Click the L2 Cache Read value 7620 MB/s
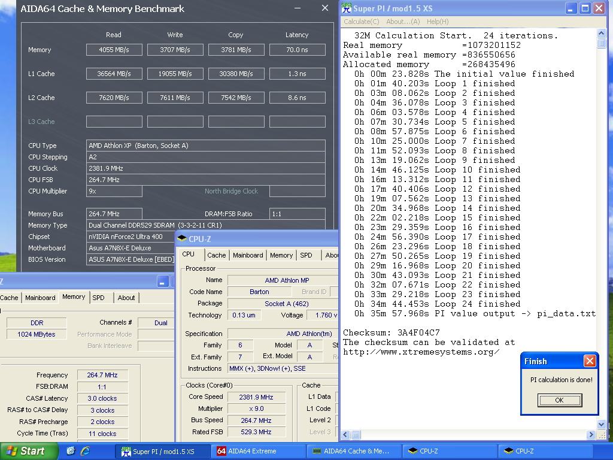The width and height of the screenshot is (613, 460). click(x=114, y=98)
